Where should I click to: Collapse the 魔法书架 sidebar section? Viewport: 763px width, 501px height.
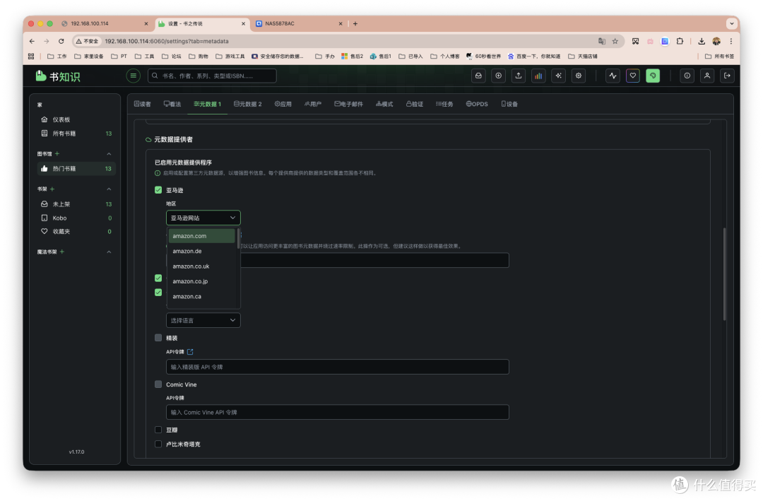coord(109,252)
